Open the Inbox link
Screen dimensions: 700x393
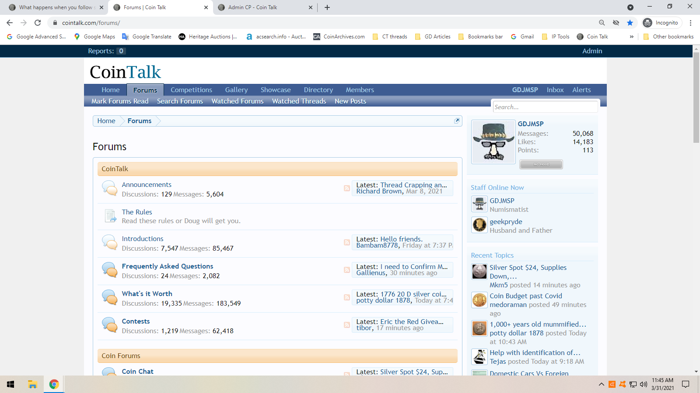click(555, 90)
